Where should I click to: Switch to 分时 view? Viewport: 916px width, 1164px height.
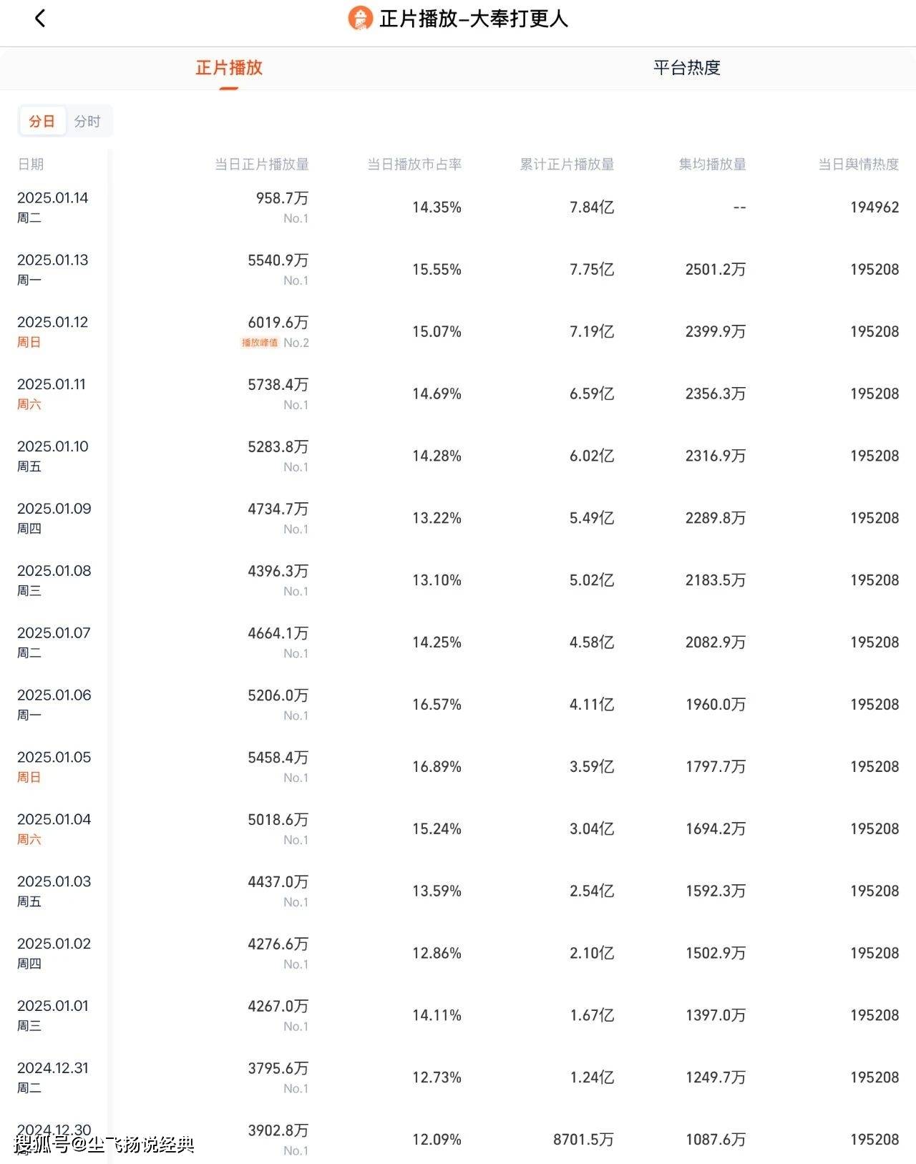coord(87,122)
